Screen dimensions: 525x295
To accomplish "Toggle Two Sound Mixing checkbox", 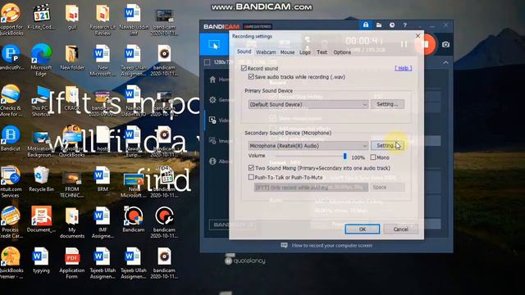I will point(251,168).
